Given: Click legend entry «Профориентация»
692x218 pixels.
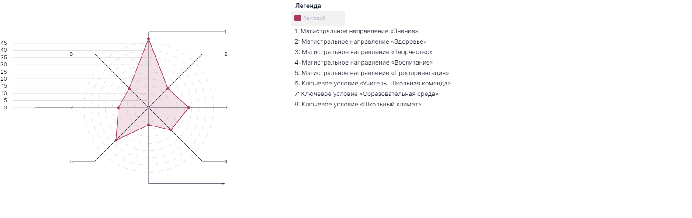Looking at the screenshot, I should point(371,73).
